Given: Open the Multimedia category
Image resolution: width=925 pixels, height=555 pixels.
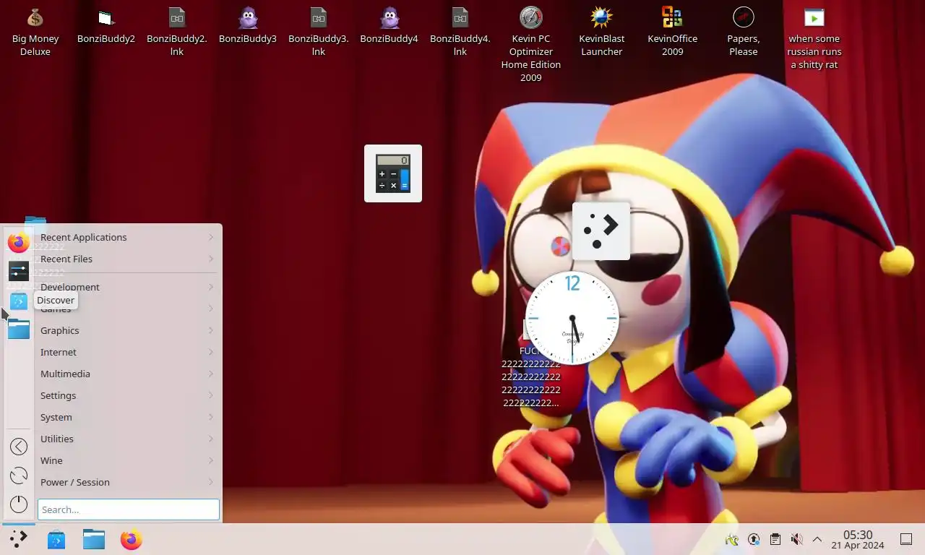Looking at the screenshot, I should pyautogui.click(x=128, y=374).
